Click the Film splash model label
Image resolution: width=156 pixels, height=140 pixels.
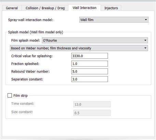[26, 40]
